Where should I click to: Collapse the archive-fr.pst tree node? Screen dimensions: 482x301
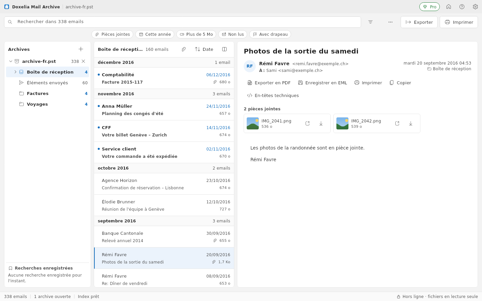pos(11,61)
